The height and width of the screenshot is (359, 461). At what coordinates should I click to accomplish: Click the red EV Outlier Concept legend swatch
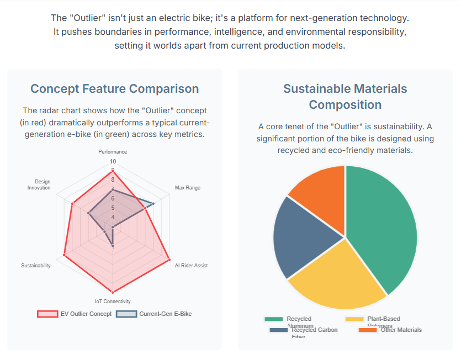(x=47, y=314)
